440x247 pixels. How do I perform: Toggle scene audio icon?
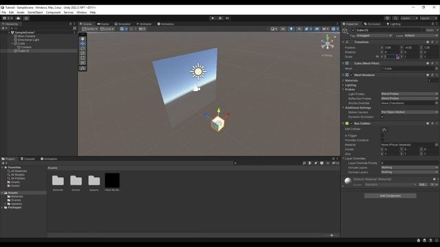click(300, 29)
